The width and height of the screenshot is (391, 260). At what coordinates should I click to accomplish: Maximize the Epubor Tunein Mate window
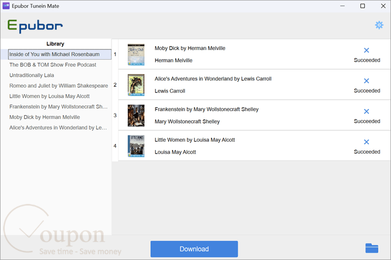[362, 6]
